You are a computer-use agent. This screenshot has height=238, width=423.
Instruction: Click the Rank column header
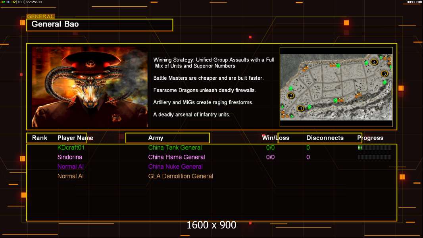40,138
